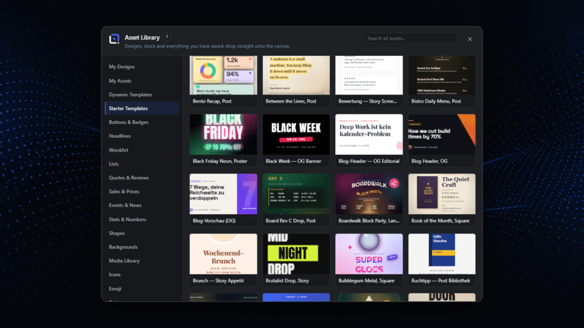This screenshot has height=328, width=584.
Task: Select the Brunch — Story Appetit thumbnail
Action: point(223,254)
